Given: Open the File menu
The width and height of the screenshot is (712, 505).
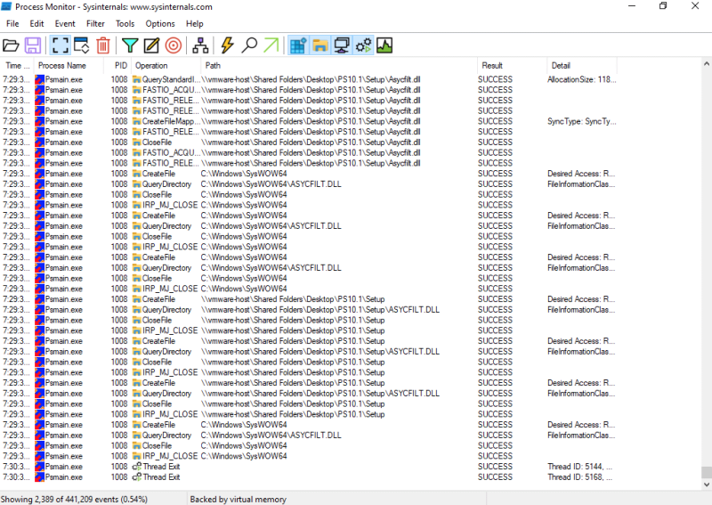Looking at the screenshot, I should point(12,24).
